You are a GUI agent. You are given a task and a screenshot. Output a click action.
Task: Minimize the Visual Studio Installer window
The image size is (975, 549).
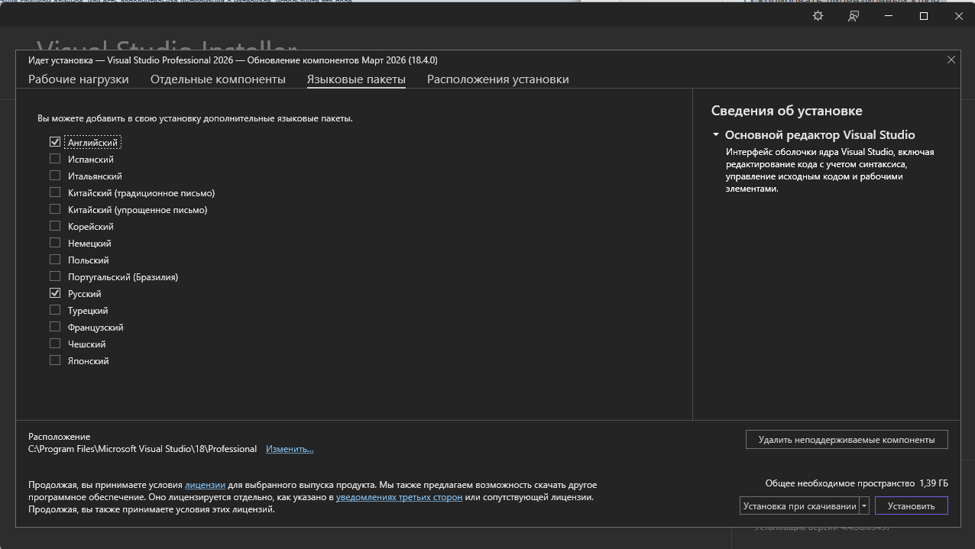[x=889, y=16]
